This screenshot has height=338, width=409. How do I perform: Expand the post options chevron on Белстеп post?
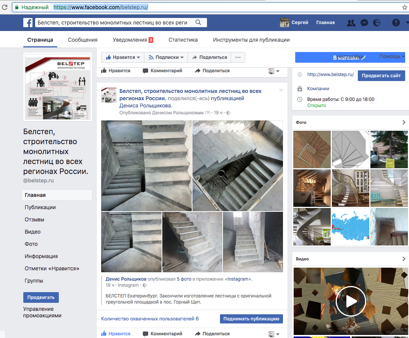[x=281, y=90]
